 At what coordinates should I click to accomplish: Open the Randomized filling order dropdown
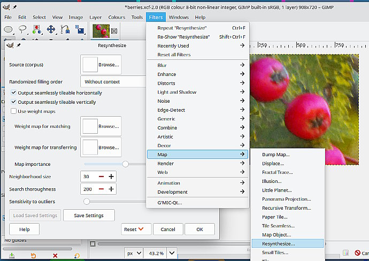[113, 82]
